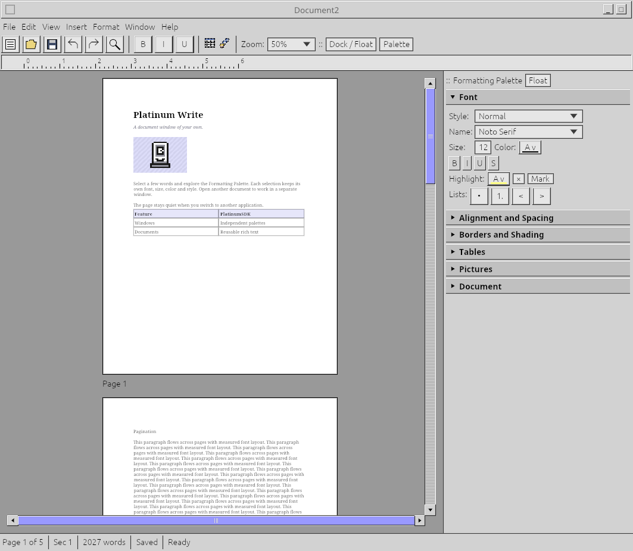
Task: Open the Help menu
Action: 170,27
